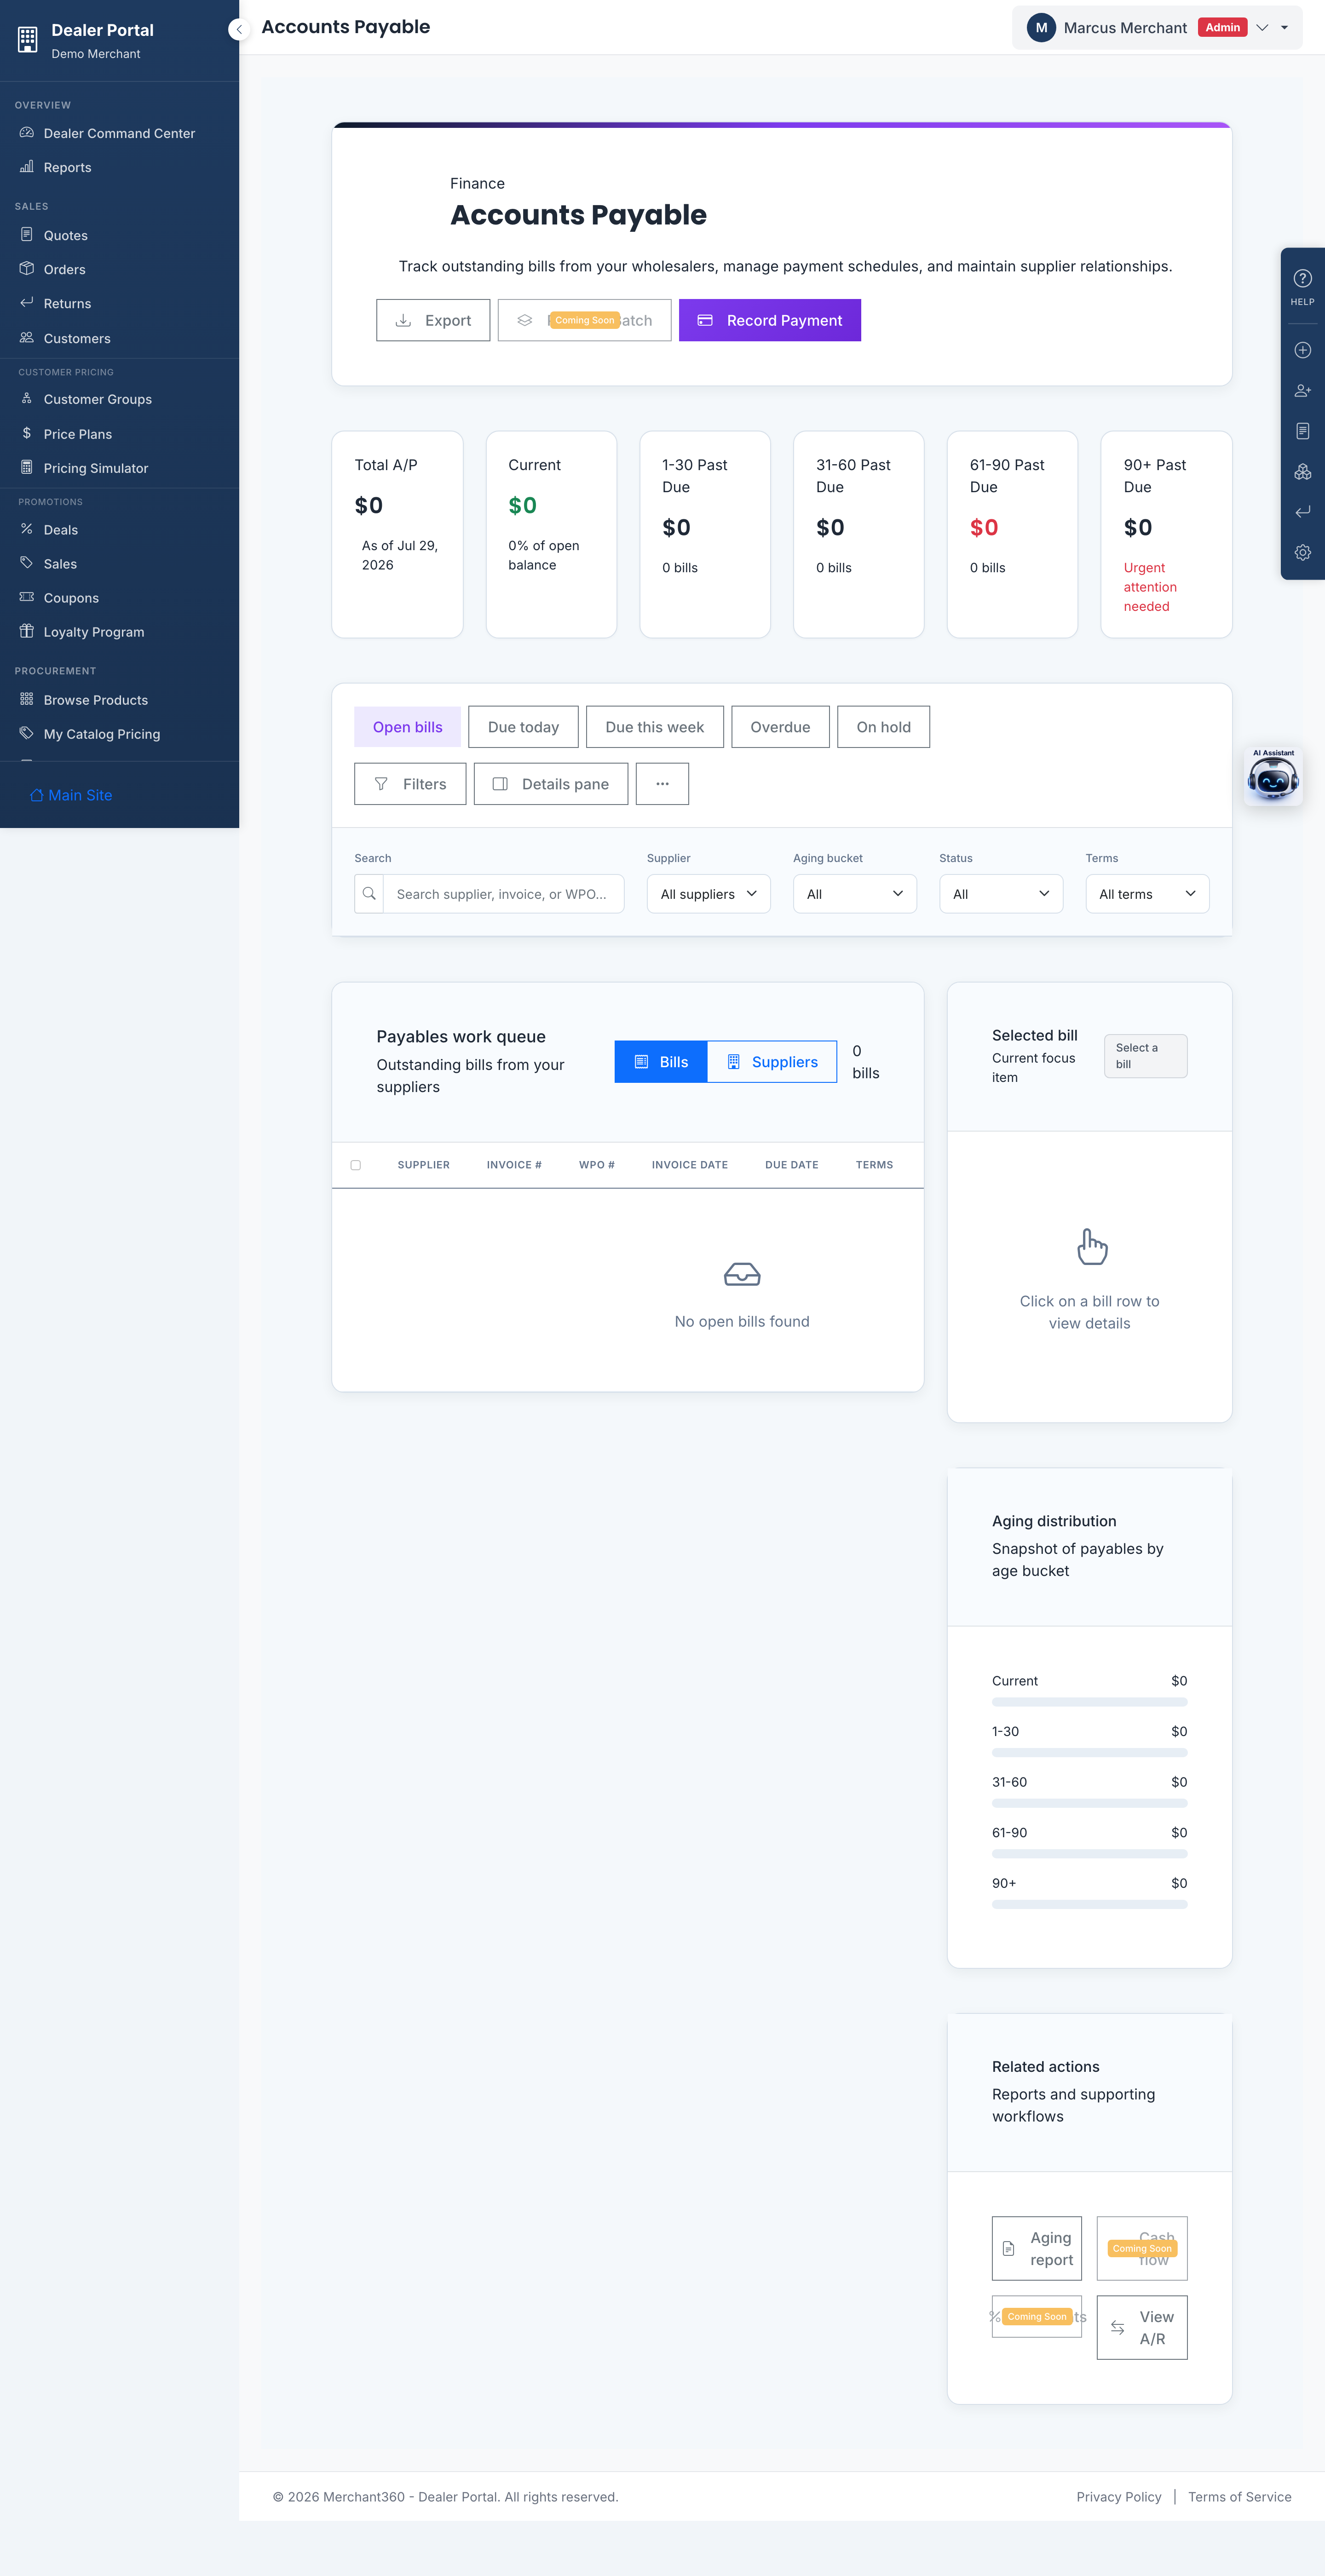Open the AI Assistant robot
Image resolution: width=1325 pixels, height=2576 pixels.
pos(1273,776)
